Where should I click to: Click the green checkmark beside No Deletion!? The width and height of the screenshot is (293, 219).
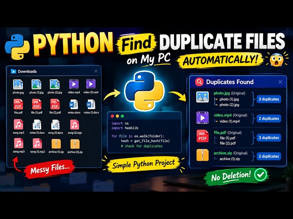pos(260,174)
